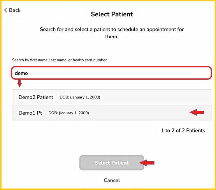
Task: Click the "1 to 2 of 2 Patients" count
Action: click(x=183, y=130)
